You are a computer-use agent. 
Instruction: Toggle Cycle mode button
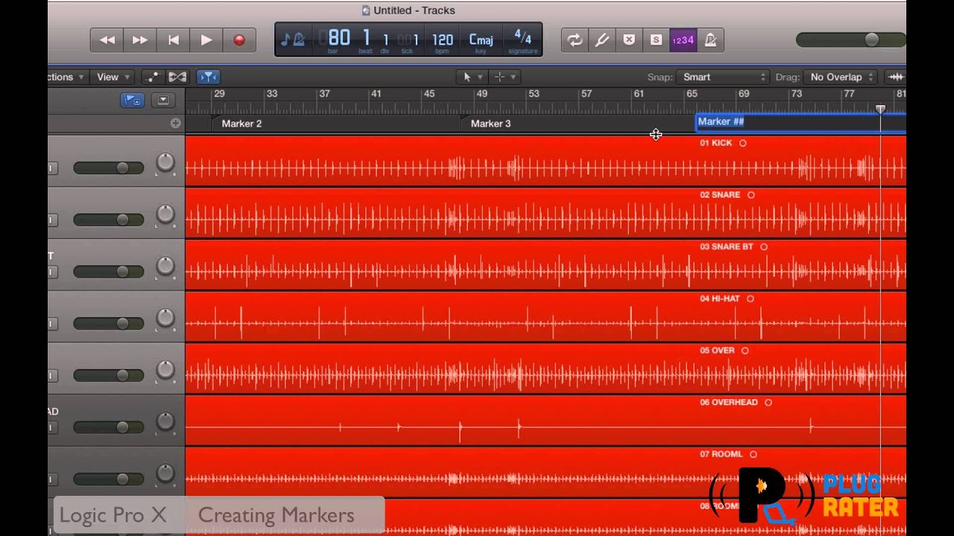click(575, 40)
